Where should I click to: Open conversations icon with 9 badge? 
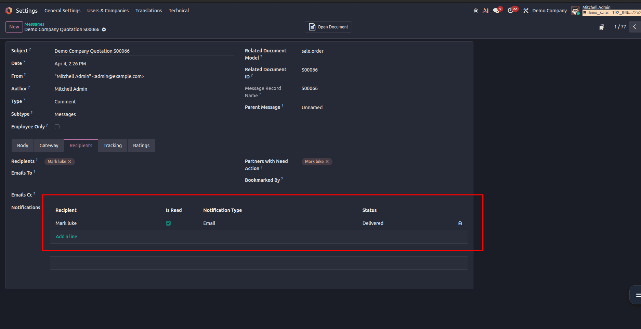[496, 11]
